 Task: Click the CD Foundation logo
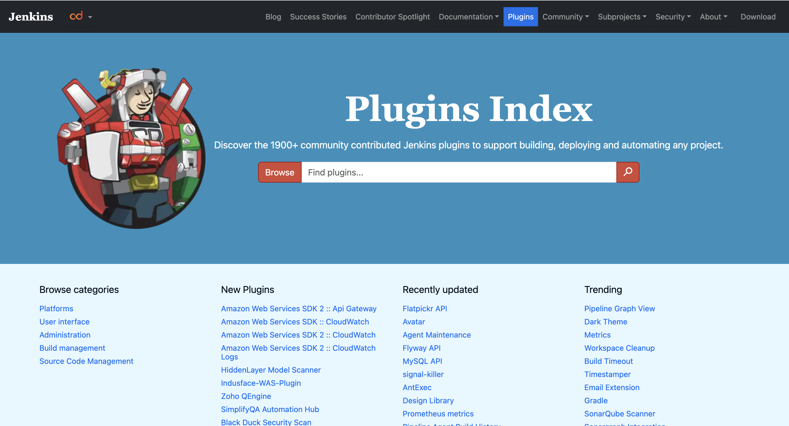76,16
